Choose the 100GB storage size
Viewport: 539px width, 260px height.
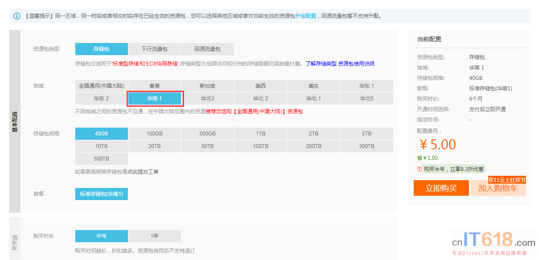(x=154, y=134)
